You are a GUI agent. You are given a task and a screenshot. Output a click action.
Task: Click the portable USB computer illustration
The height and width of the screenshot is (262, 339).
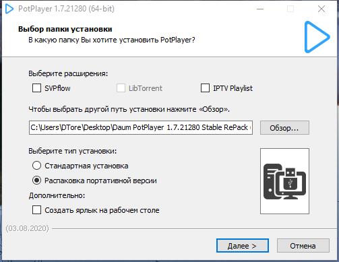pyautogui.click(x=284, y=181)
